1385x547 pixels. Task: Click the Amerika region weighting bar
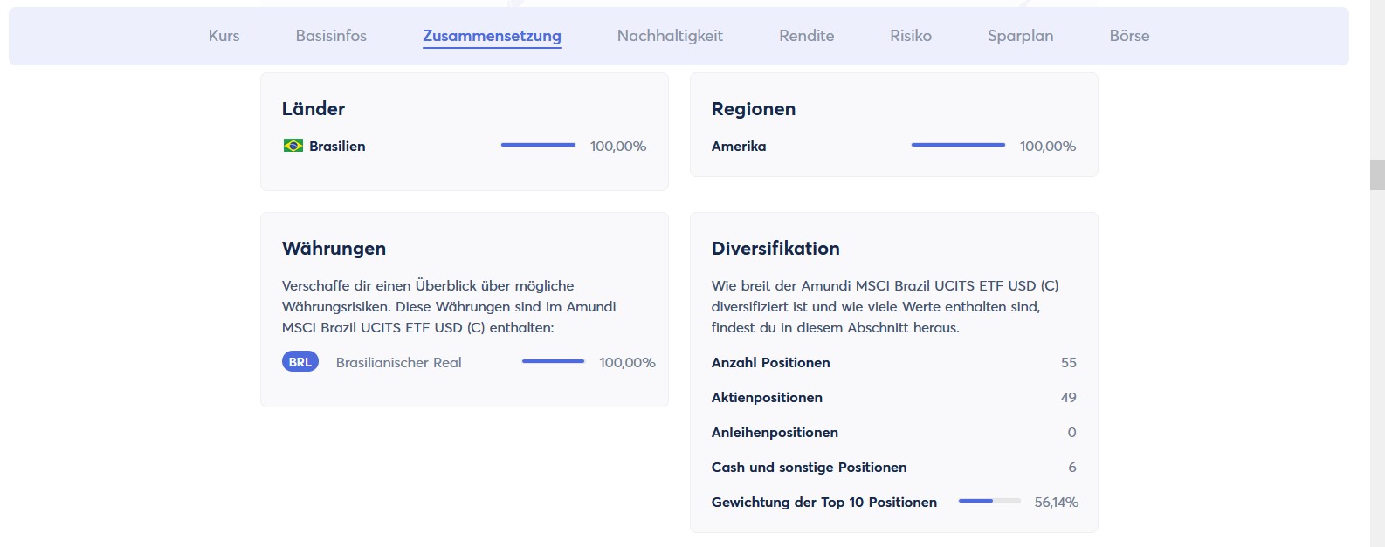(958, 145)
